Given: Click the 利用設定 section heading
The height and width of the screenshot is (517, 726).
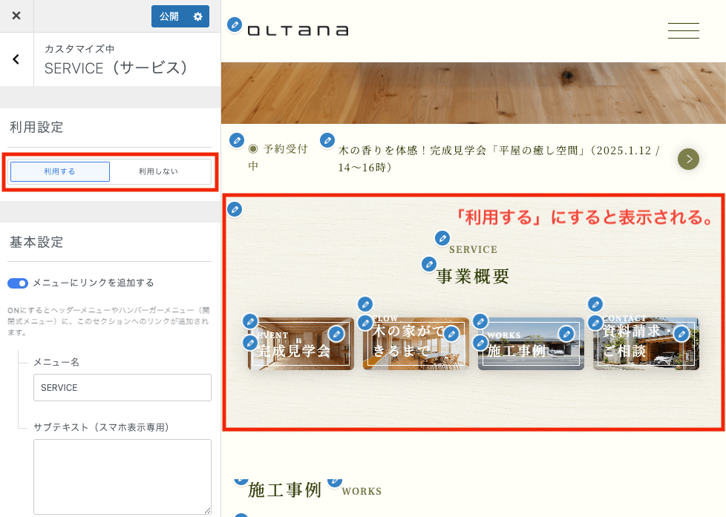Looking at the screenshot, I should click(x=36, y=128).
